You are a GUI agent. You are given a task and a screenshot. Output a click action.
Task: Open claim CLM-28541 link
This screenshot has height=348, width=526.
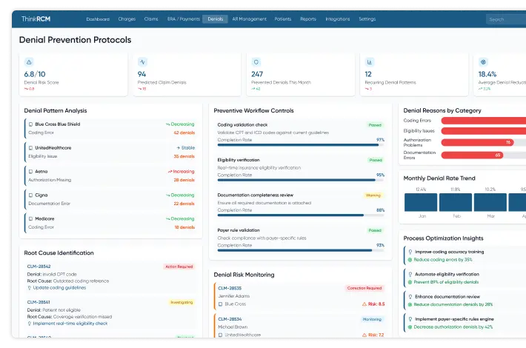click(39, 302)
